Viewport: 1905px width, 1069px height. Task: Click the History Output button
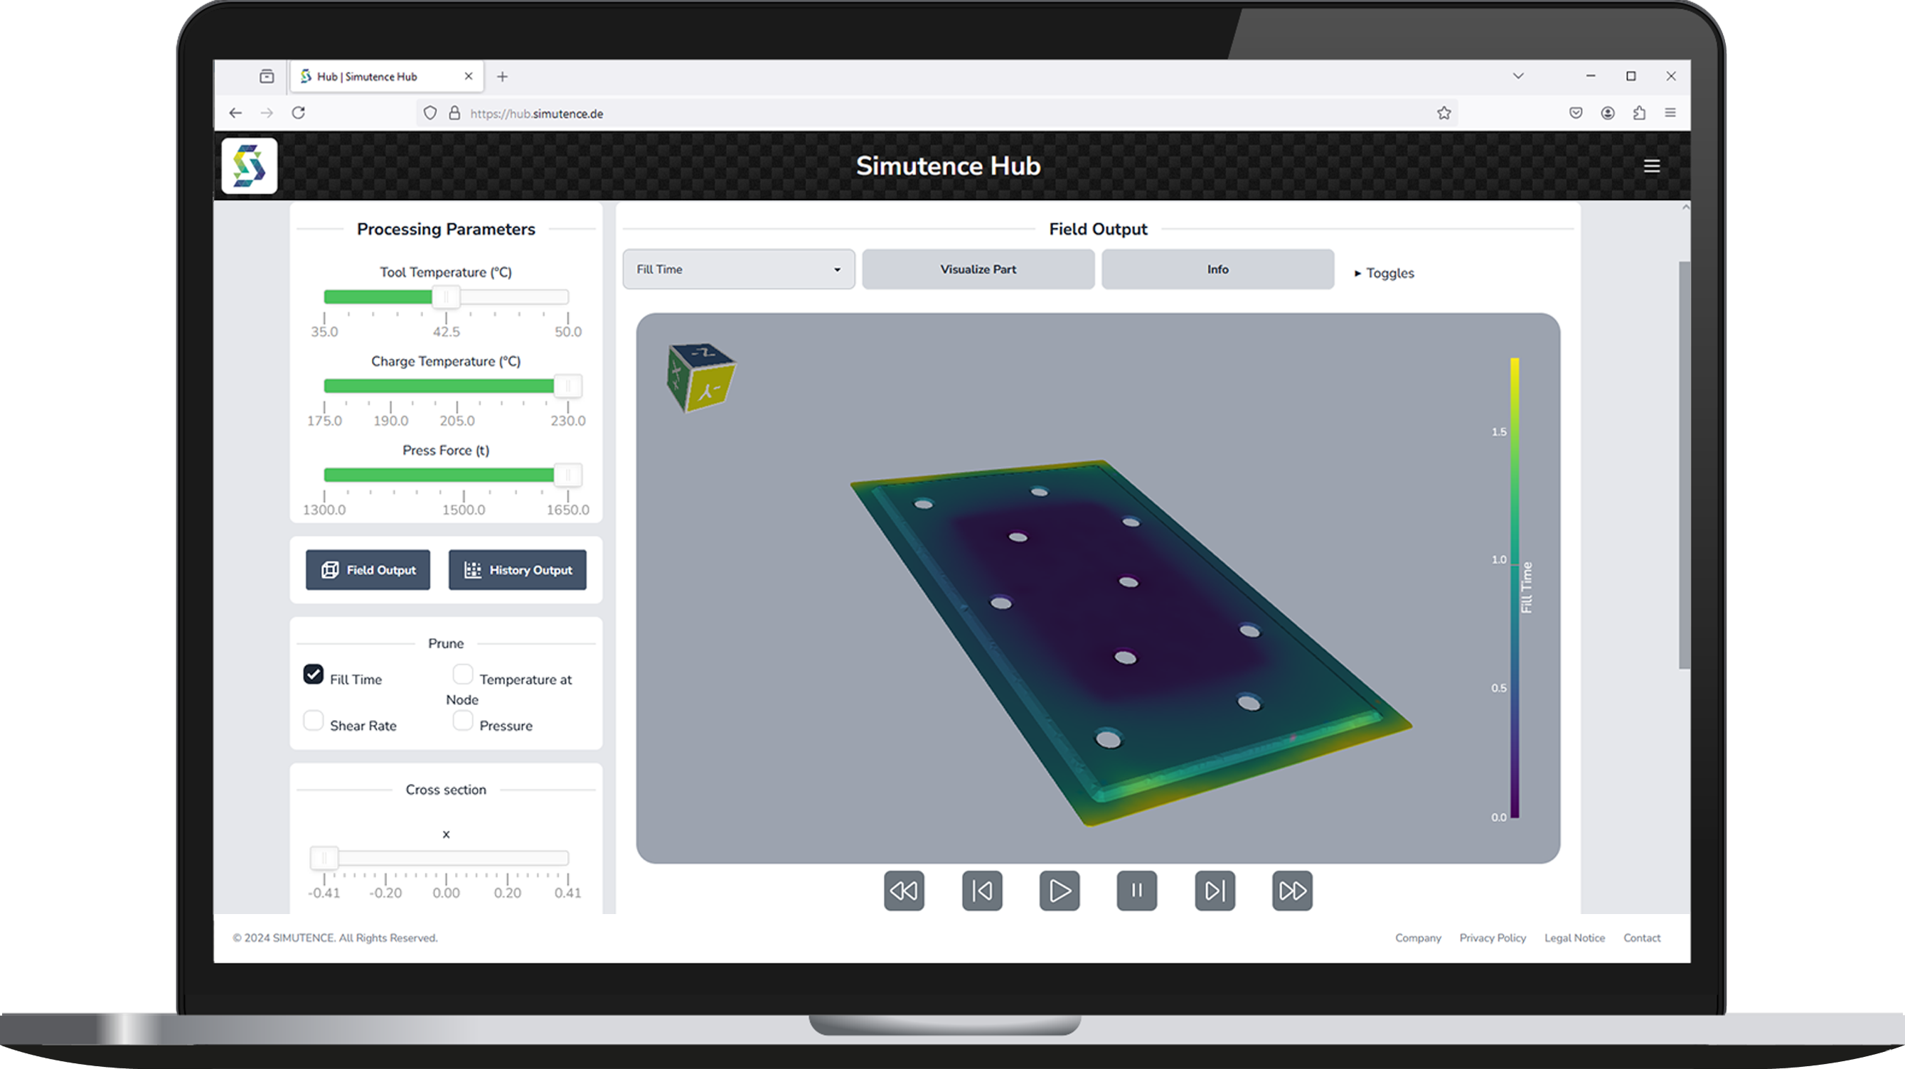tap(518, 570)
